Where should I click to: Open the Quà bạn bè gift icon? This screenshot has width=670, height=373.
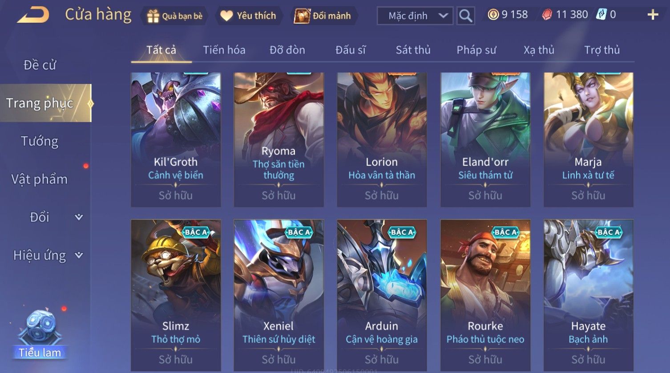coord(153,16)
